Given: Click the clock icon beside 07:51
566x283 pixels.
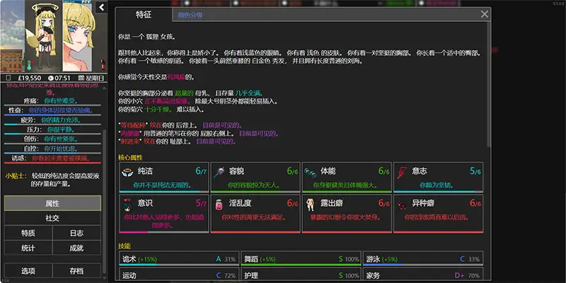Looking at the screenshot, I should pyautogui.click(x=51, y=78).
